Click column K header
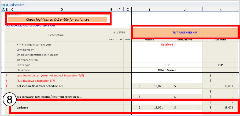240x116 pixels. coord(220,10)
